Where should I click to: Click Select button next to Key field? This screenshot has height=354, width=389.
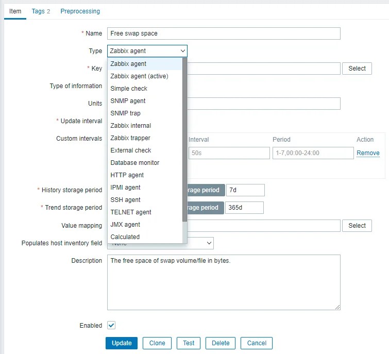(357, 69)
